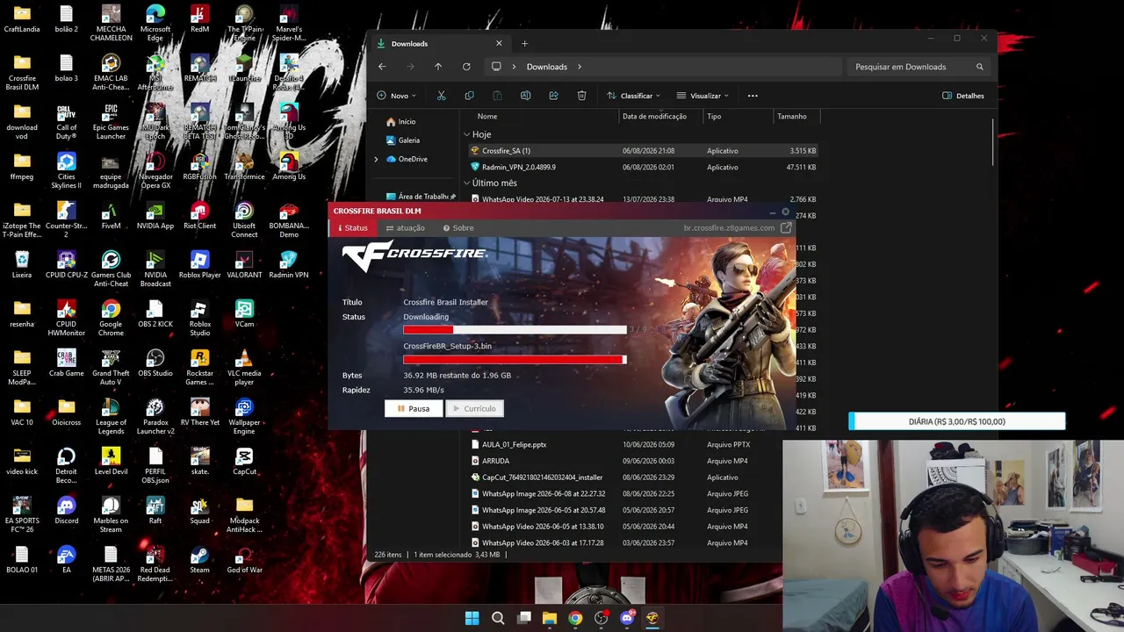Image resolution: width=1124 pixels, height=632 pixels.
Task: Select the Wallpaper Engine desktop icon
Action: tap(244, 417)
